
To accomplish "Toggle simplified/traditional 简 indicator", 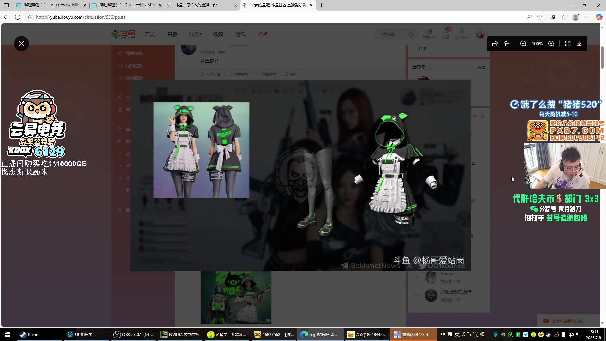I will tap(476, 334).
